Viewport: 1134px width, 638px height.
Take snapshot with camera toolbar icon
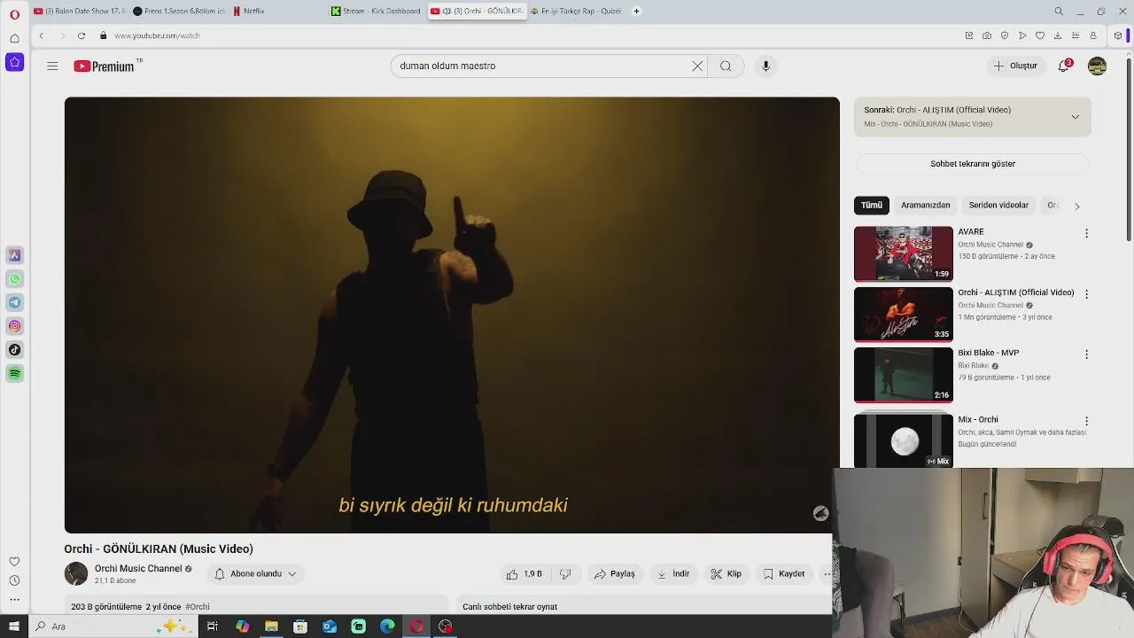pyautogui.click(x=987, y=35)
